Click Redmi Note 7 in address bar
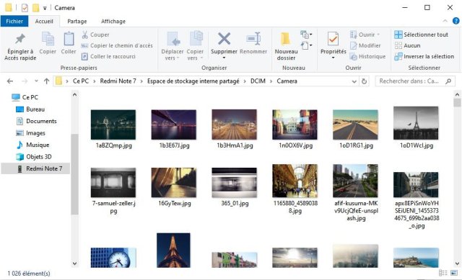This screenshot has width=462, height=280. 118,81
